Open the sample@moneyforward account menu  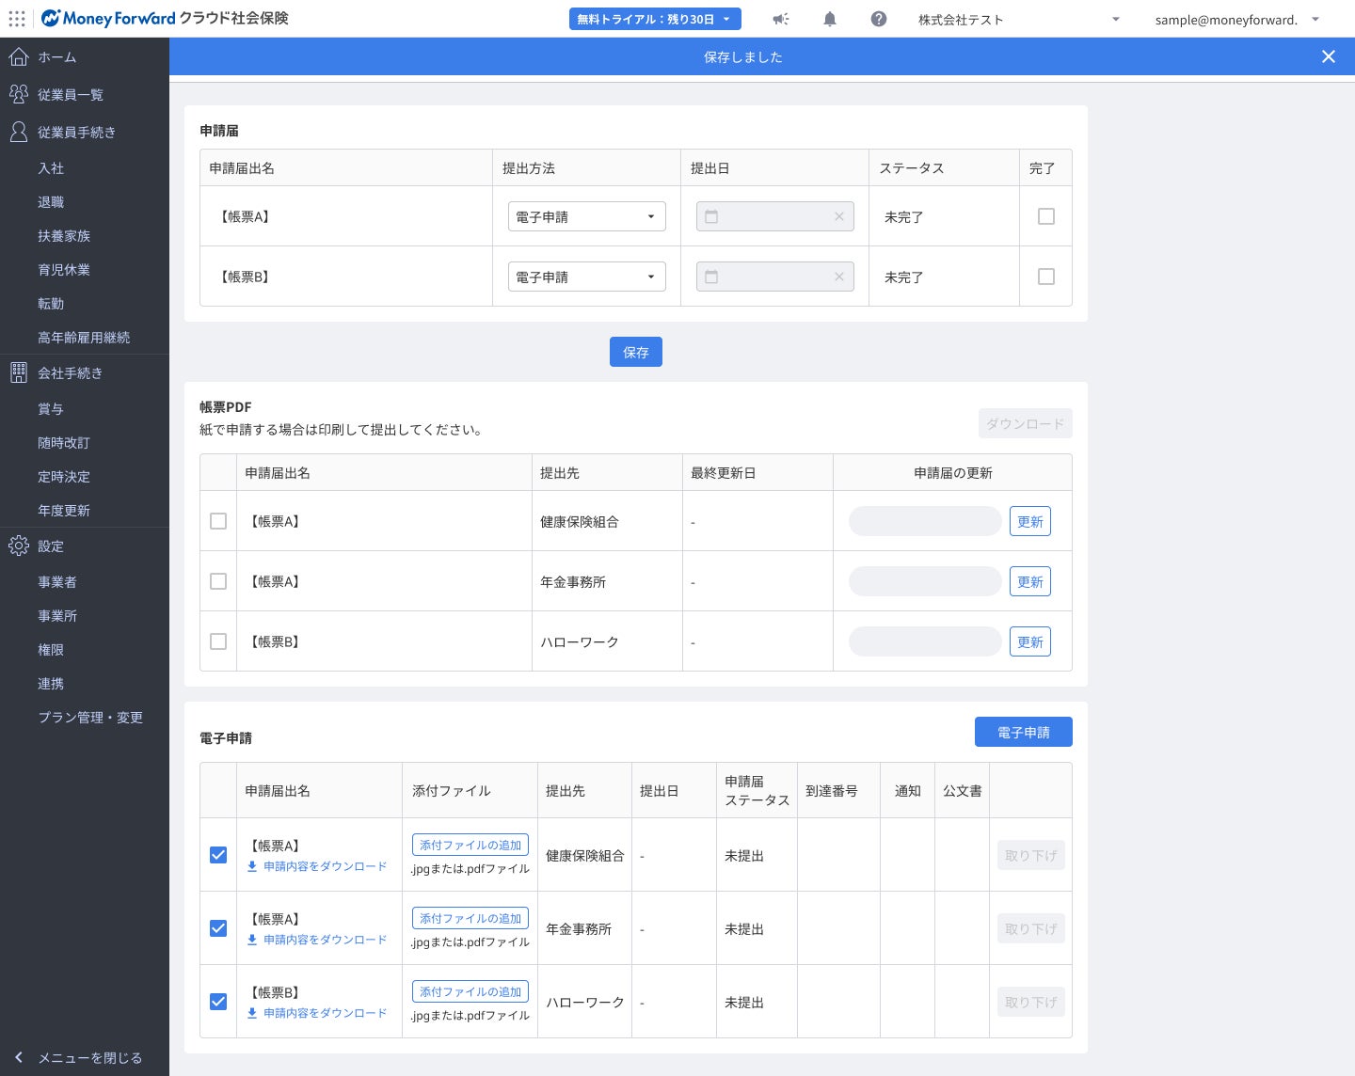[x=1237, y=19]
